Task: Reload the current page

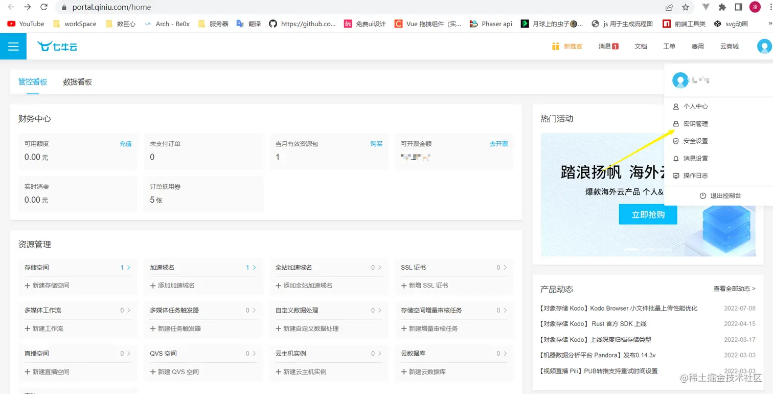Action: (44, 7)
